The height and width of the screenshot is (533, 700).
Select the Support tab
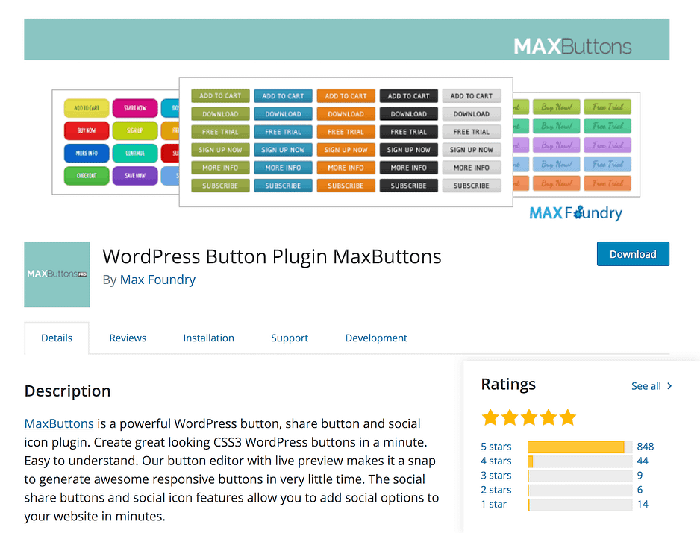coord(290,338)
